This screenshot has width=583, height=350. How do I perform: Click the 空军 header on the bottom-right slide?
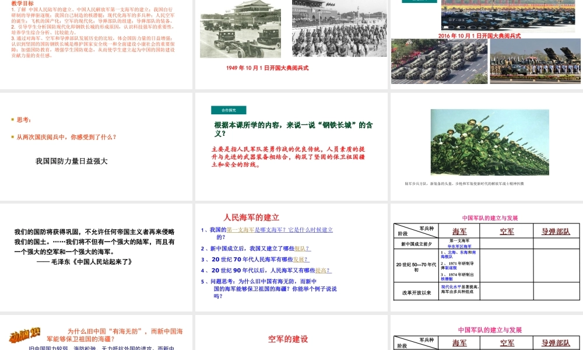(x=507, y=343)
